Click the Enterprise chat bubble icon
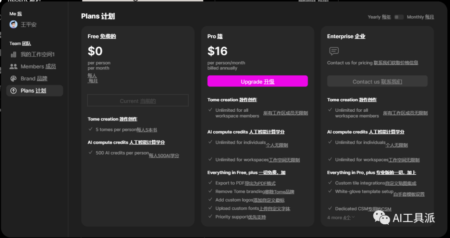 point(334,51)
